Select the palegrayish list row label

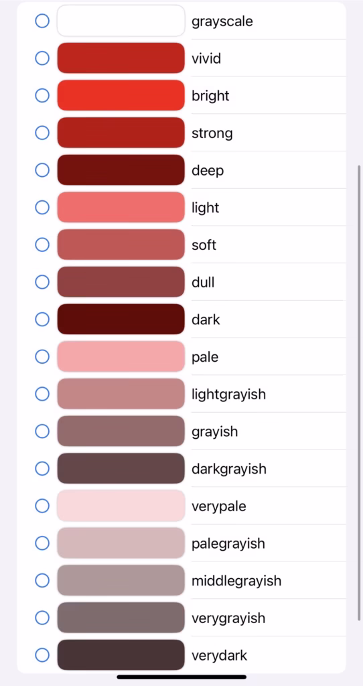[x=228, y=544]
